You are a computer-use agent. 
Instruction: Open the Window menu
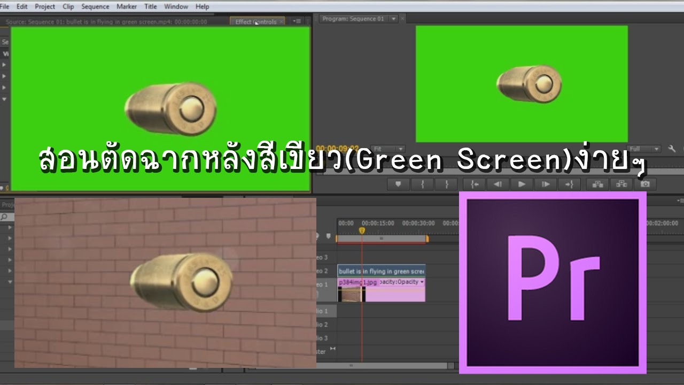(176, 6)
